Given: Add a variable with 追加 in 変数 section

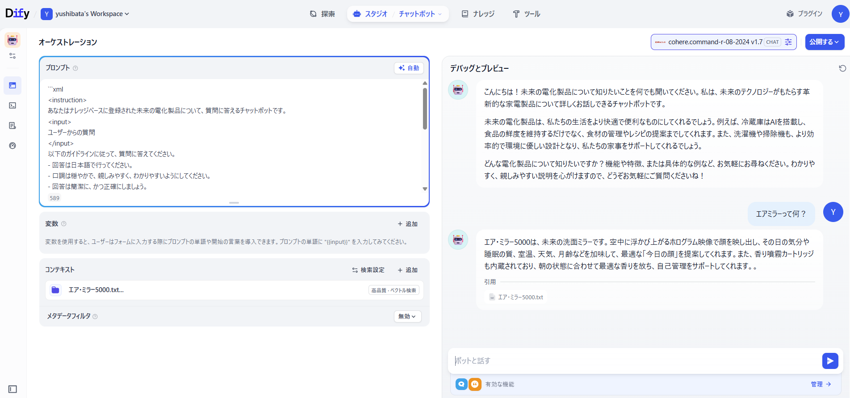Looking at the screenshot, I should tap(407, 224).
